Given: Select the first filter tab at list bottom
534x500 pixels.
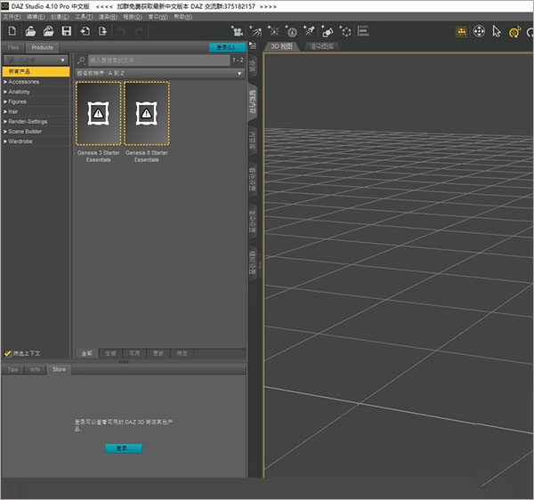Looking at the screenshot, I should 87,353.
